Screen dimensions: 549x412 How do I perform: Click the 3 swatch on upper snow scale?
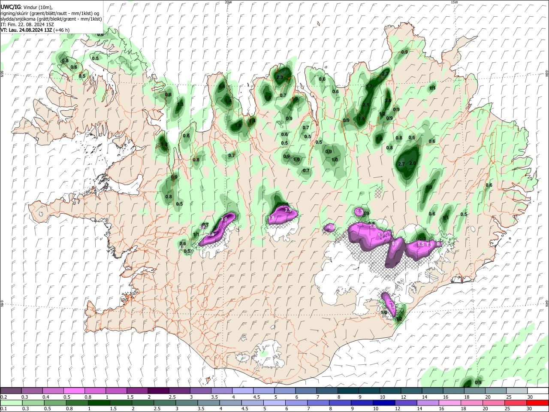pos(200,391)
